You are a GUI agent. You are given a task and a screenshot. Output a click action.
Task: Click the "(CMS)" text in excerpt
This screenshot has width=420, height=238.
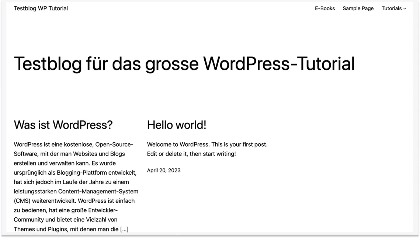point(22,201)
